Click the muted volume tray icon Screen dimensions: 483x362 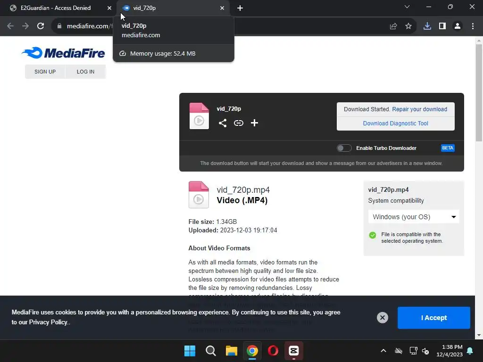tap(425, 351)
